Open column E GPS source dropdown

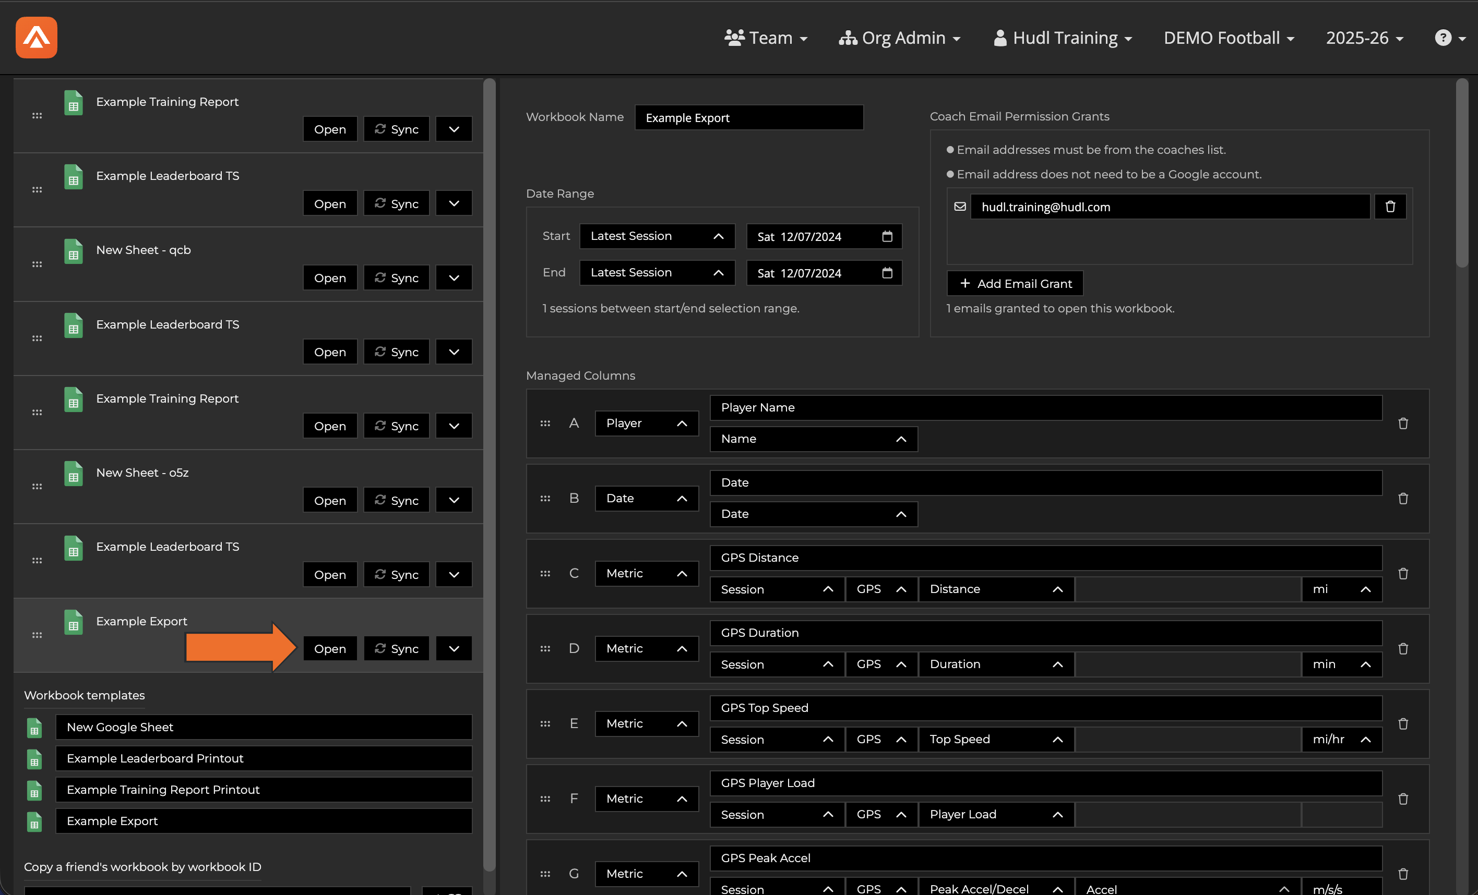pos(881,739)
